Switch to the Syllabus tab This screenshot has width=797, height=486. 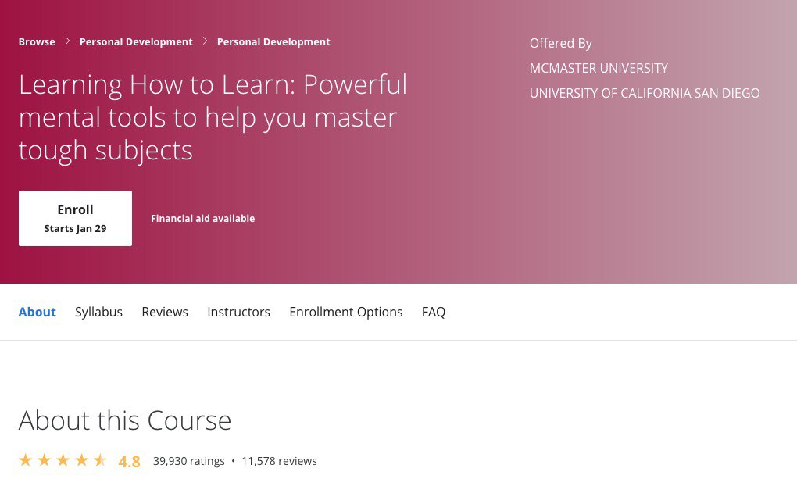pyautogui.click(x=98, y=312)
